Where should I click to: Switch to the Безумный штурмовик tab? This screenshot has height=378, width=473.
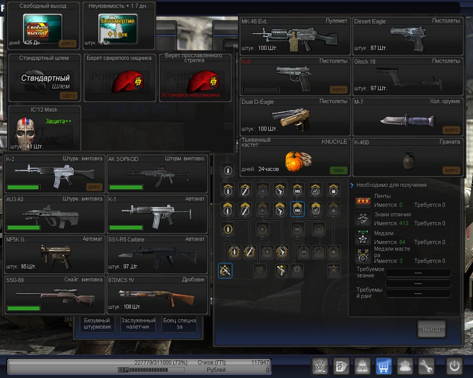(98, 323)
